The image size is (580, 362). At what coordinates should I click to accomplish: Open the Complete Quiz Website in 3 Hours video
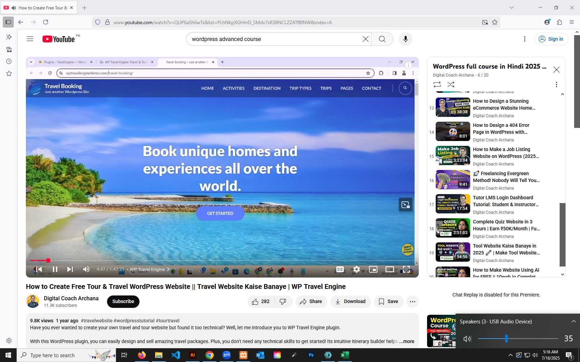click(506, 225)
